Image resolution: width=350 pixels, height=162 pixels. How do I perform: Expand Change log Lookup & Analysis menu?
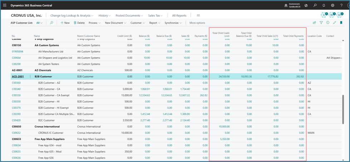[72, 16]
